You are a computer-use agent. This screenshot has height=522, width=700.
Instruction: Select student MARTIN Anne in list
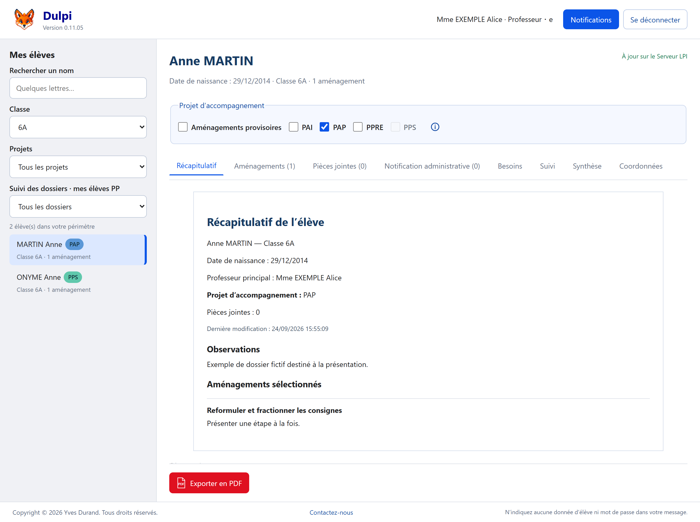[x=78, y=250]
